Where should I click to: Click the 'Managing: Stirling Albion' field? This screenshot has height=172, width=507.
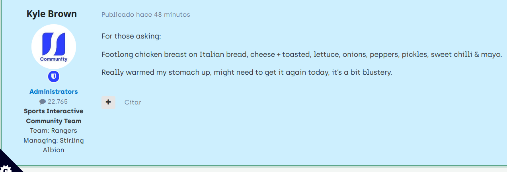click(54, 145)
